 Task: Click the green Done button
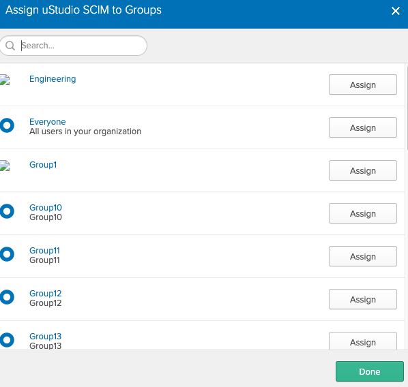pos(370,371)
